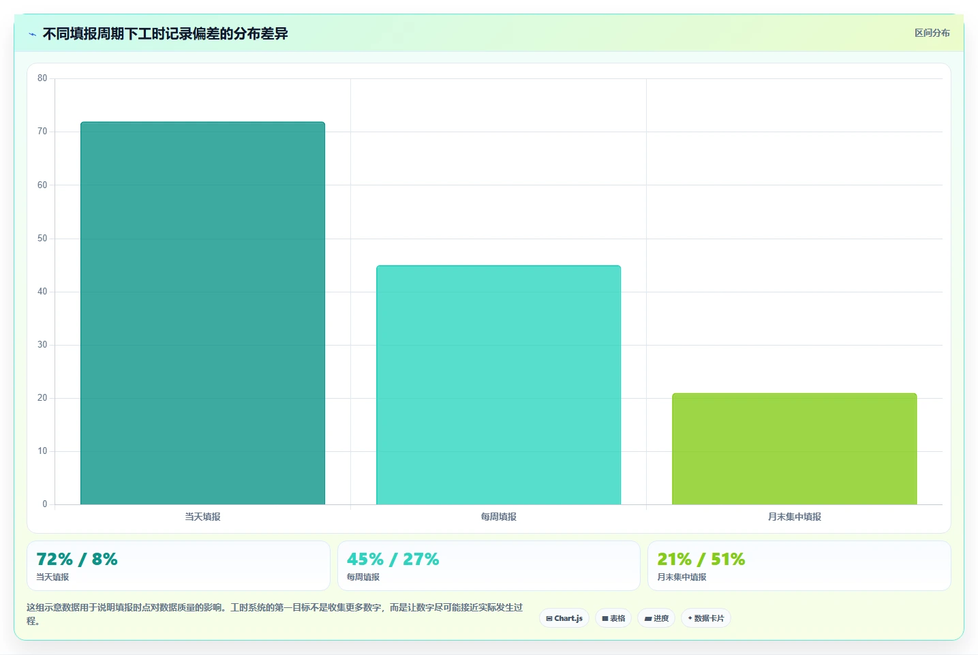Click the y-axis value 50
This screenshot has width=978, height=655.
coord(42,239)
